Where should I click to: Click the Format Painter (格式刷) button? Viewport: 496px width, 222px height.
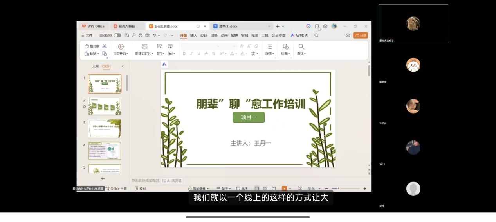coord(92,46)
